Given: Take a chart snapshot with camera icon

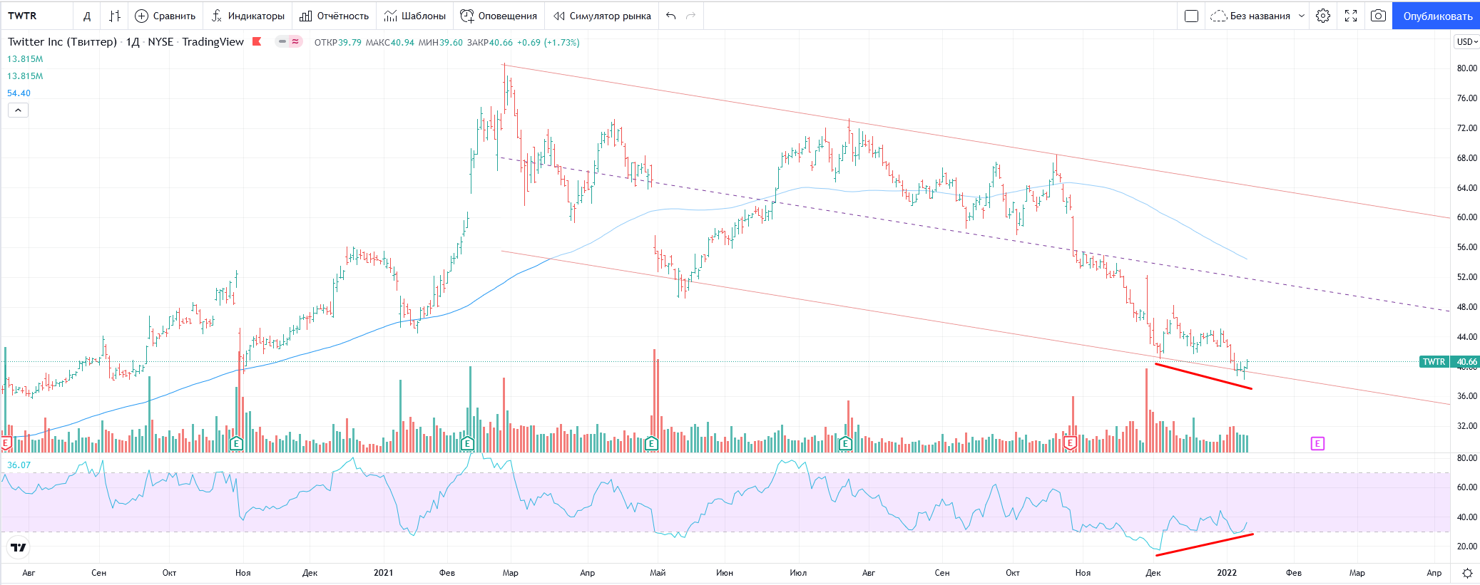Looking at the screenshot, I should point(1378,16).
